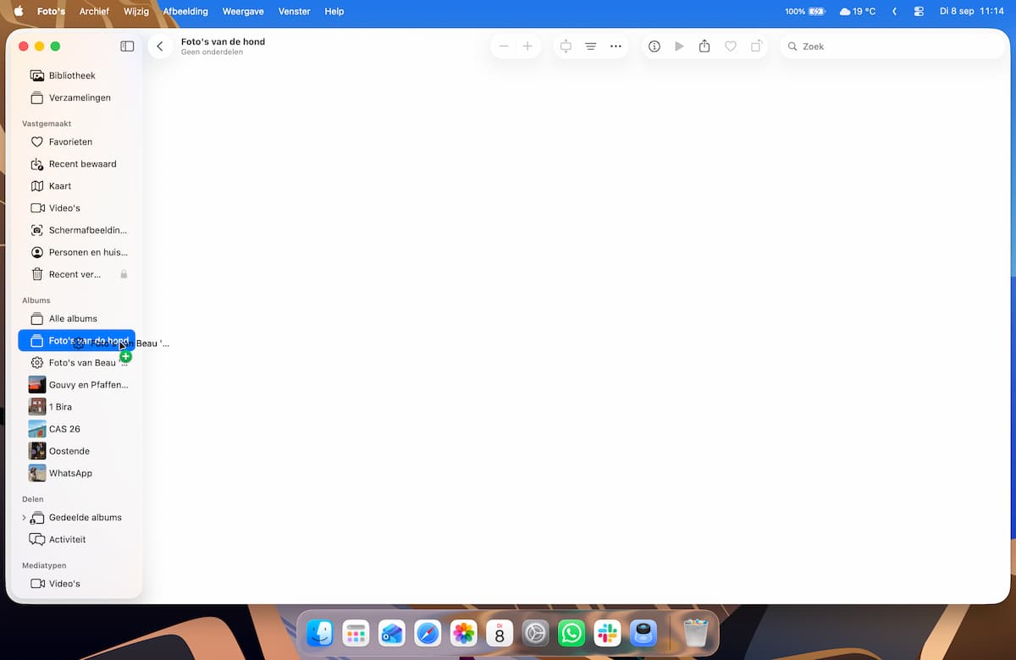Go back with the toolbar chevron

click(x=160, y=47)
